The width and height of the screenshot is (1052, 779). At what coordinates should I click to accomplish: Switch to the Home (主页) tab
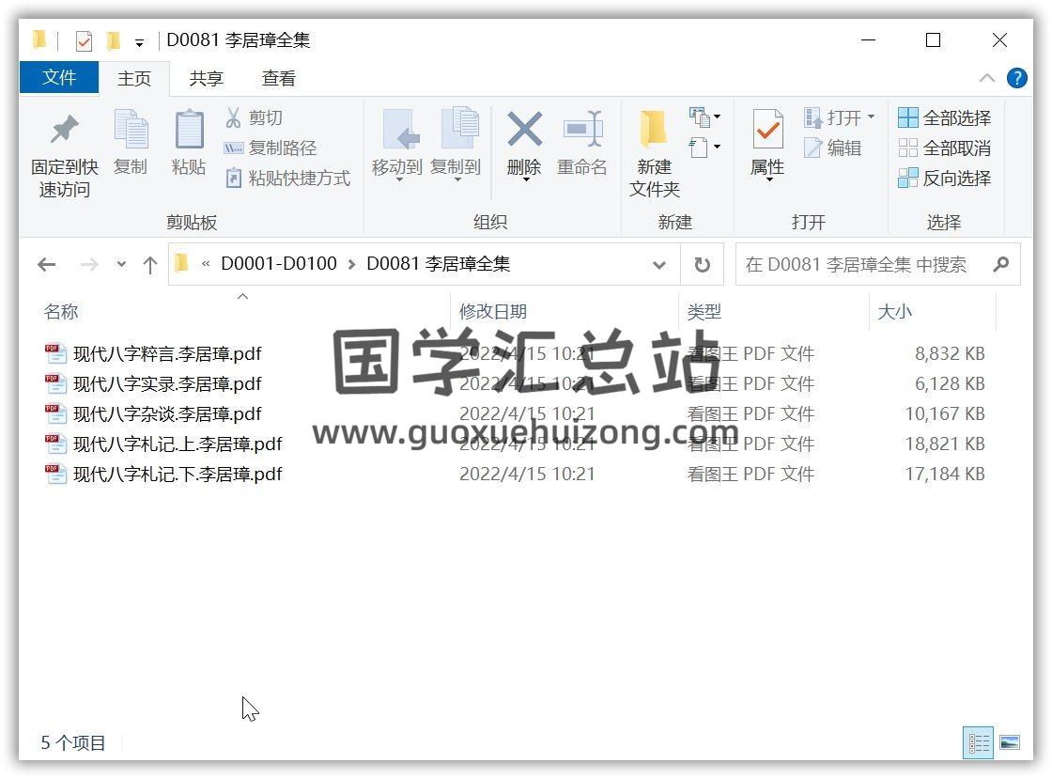tap(134, 78)
